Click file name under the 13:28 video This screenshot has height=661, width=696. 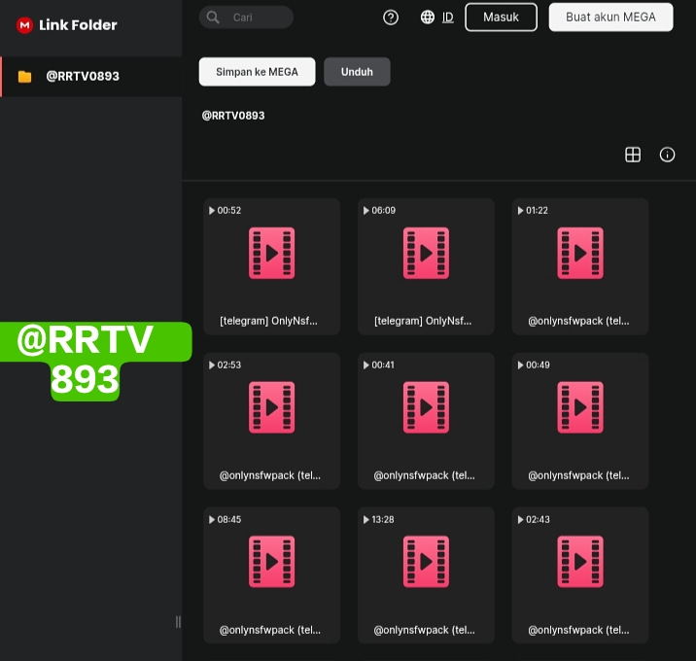tap(425, 630)
